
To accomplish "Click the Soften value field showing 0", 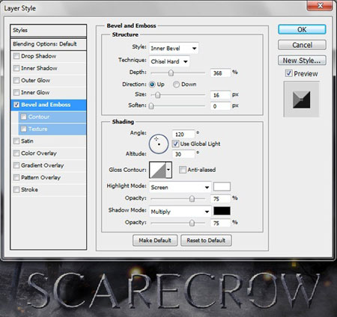I will click(220, 106).
